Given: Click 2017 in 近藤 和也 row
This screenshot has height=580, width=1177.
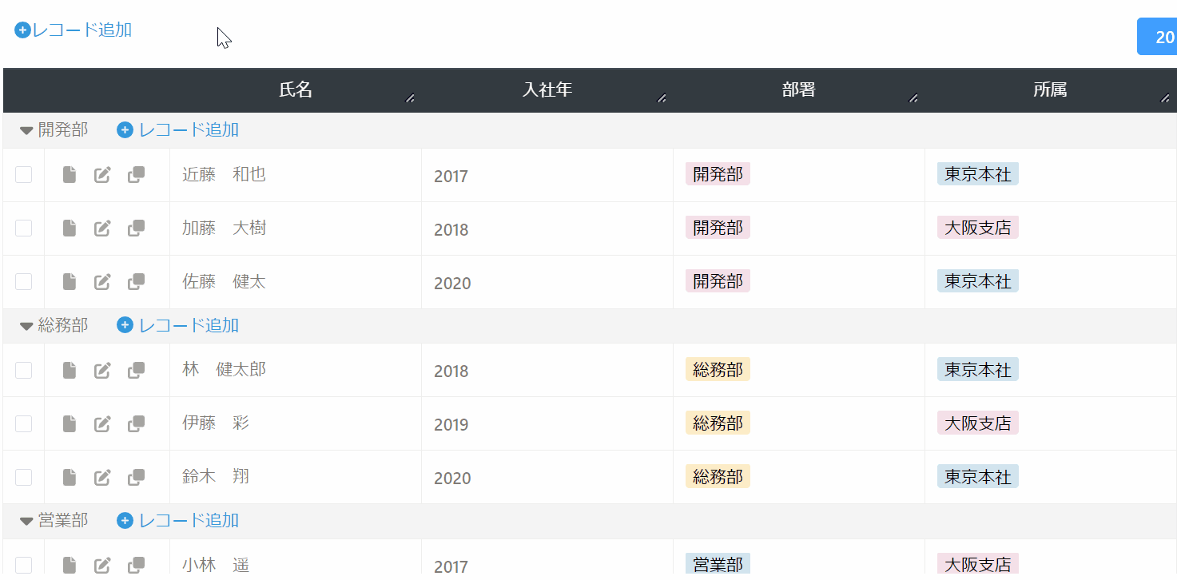Looking at the screenshot, I should [x=451, y=176].
